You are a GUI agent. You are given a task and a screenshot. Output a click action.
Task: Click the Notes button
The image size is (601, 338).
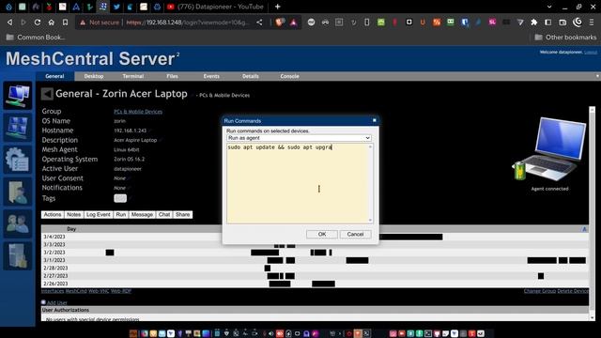pyautogui.click(x=73, y=215)
